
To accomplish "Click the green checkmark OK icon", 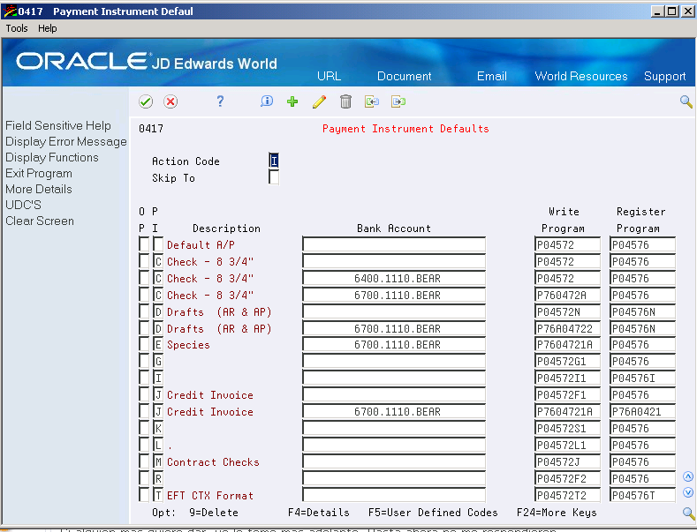I will click(x=146, y=101).
